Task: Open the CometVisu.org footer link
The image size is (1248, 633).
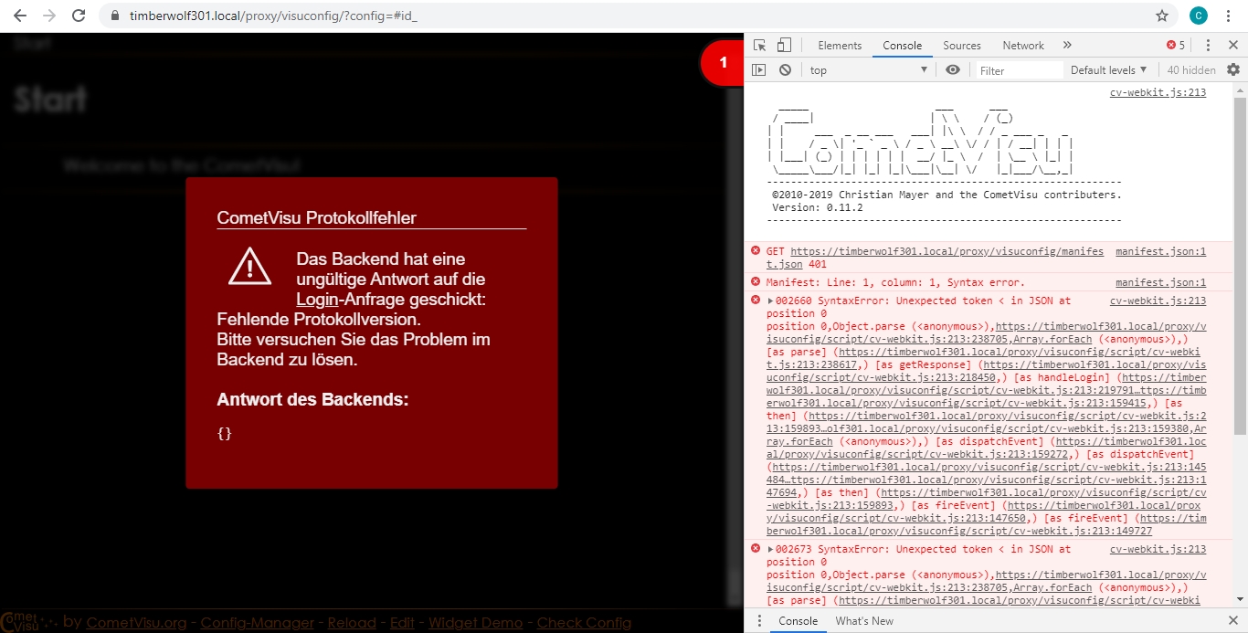Action: point(136,623)
